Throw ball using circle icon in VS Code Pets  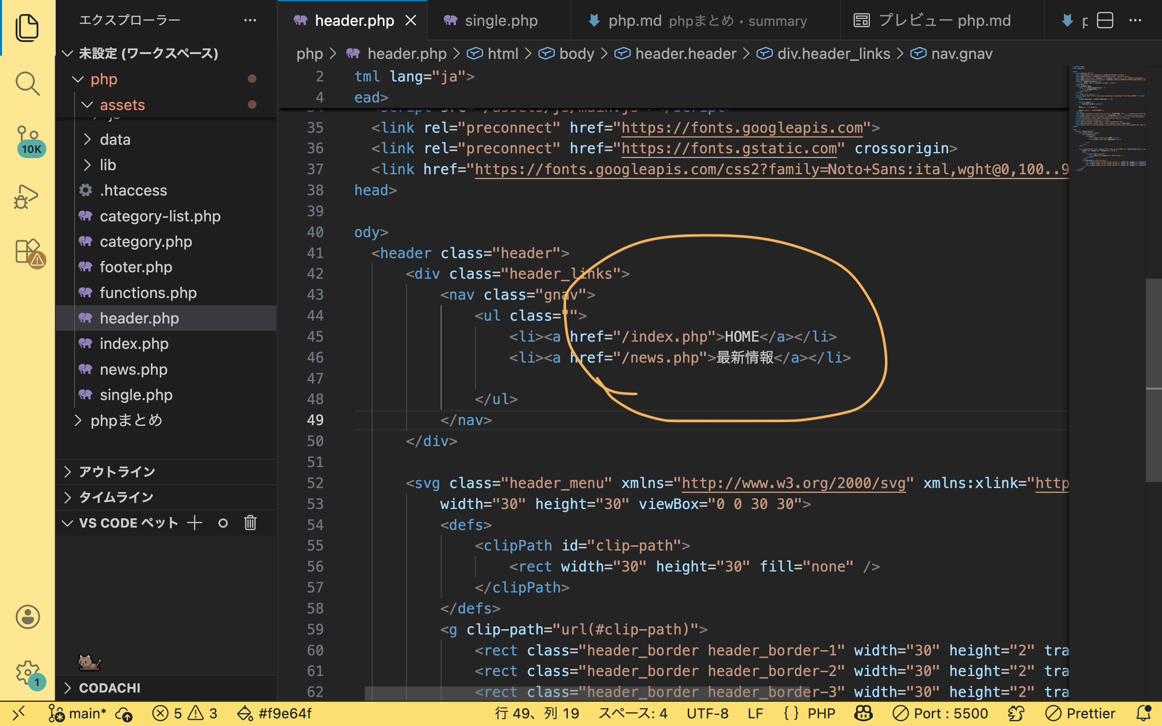(x=223, y=523)
